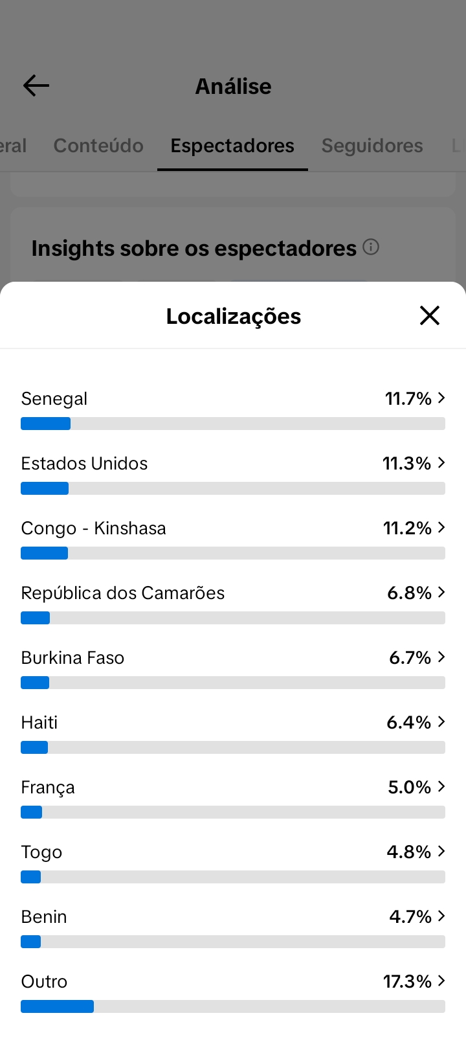Open info icon beside Insights sobre os espectadores
The image size is (466, 1044).
point(371,247)
